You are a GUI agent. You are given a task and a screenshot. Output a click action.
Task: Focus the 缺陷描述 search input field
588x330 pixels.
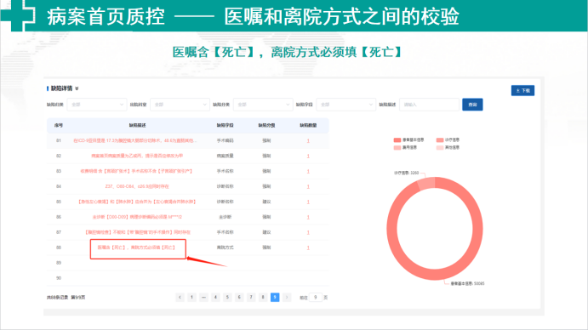(429, 105)
